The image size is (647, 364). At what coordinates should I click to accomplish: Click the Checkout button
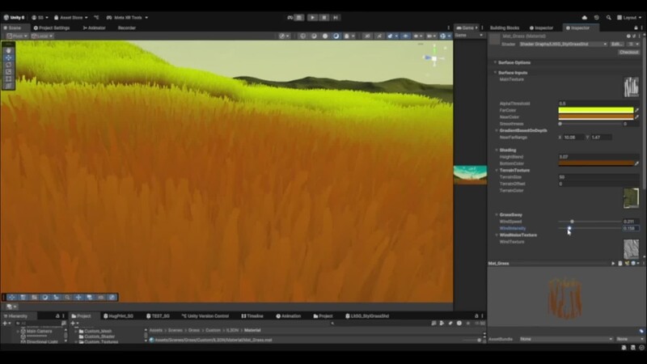click(629, 53)
